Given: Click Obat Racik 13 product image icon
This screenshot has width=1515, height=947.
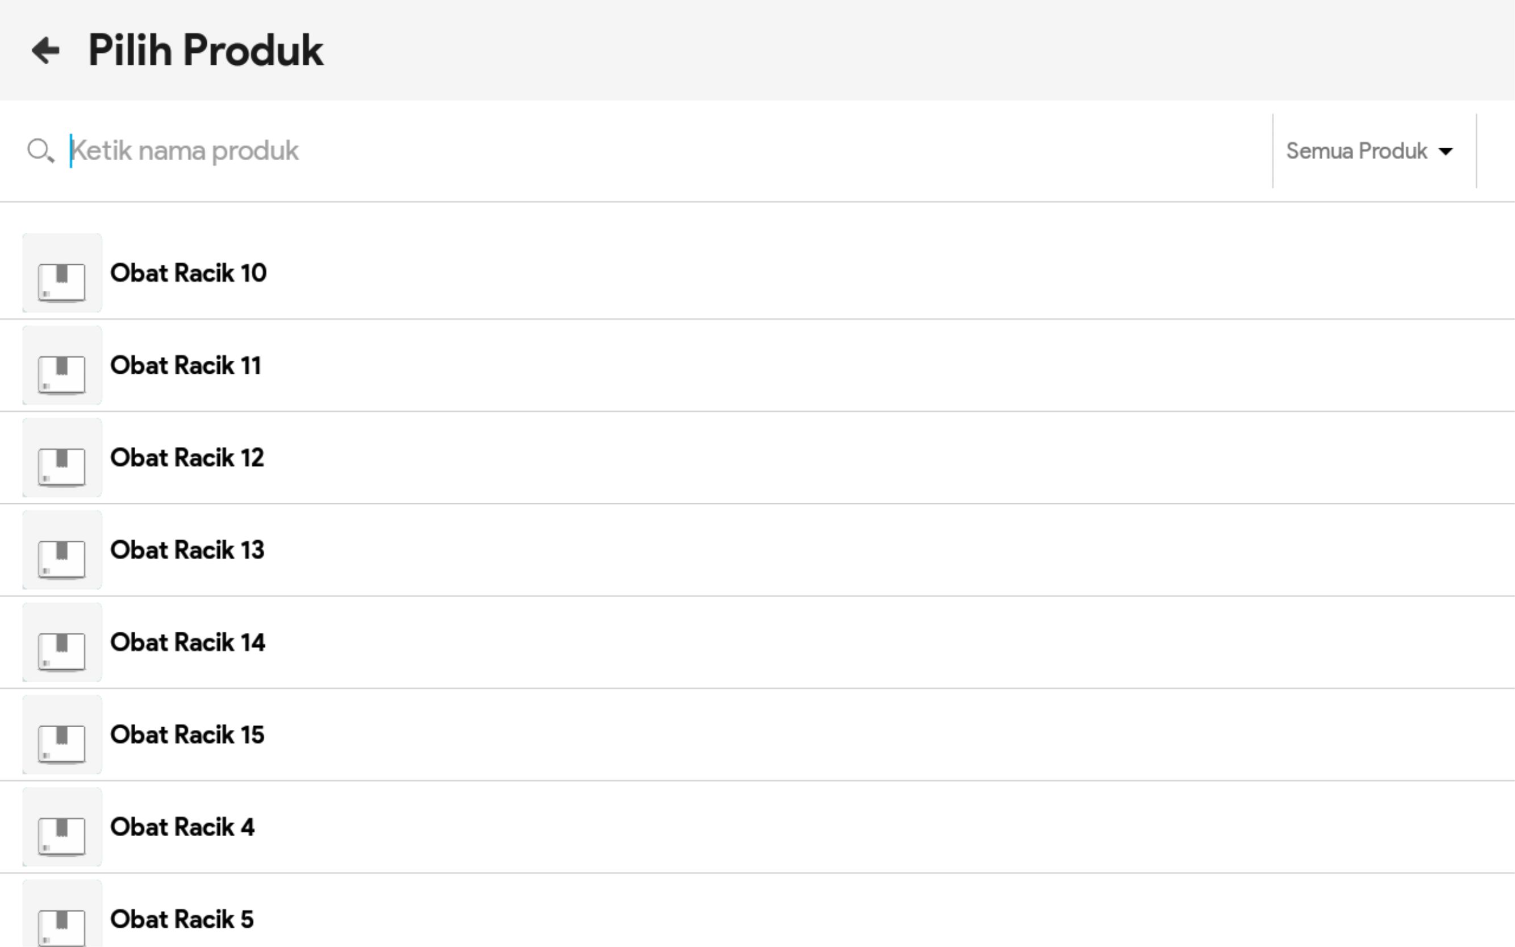Looking at the screenshot, I should click(62, 550).
